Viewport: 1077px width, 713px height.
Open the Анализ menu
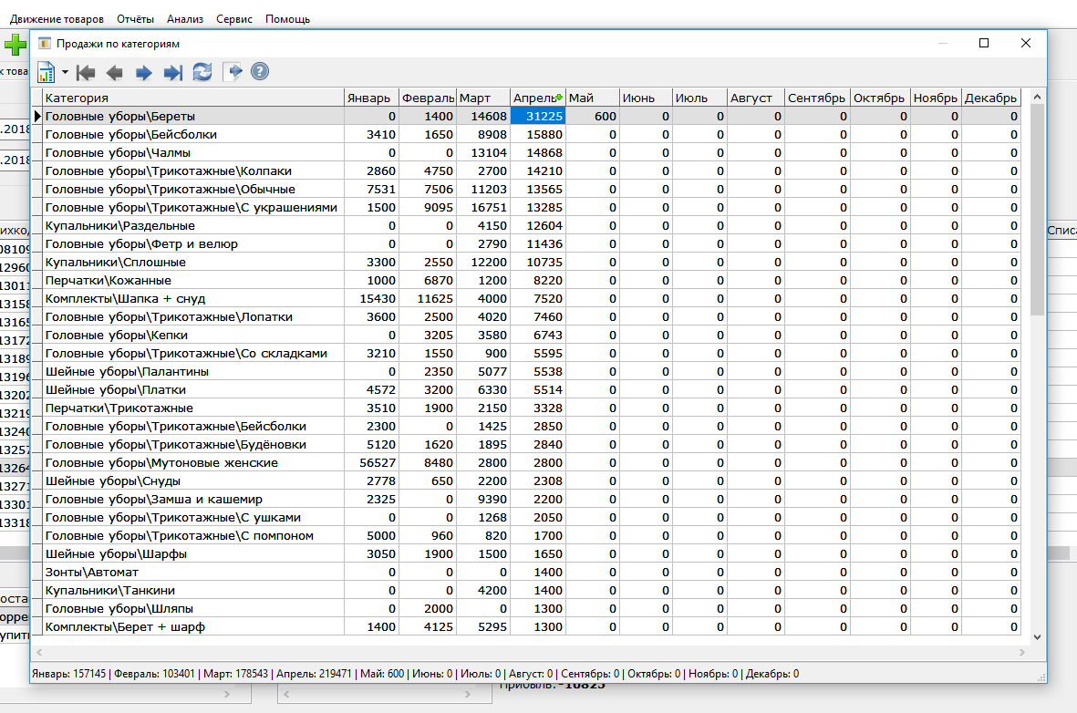(185, 19)
